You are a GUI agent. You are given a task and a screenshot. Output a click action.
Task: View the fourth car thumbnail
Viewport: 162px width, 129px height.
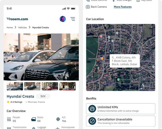pos(67,86)
